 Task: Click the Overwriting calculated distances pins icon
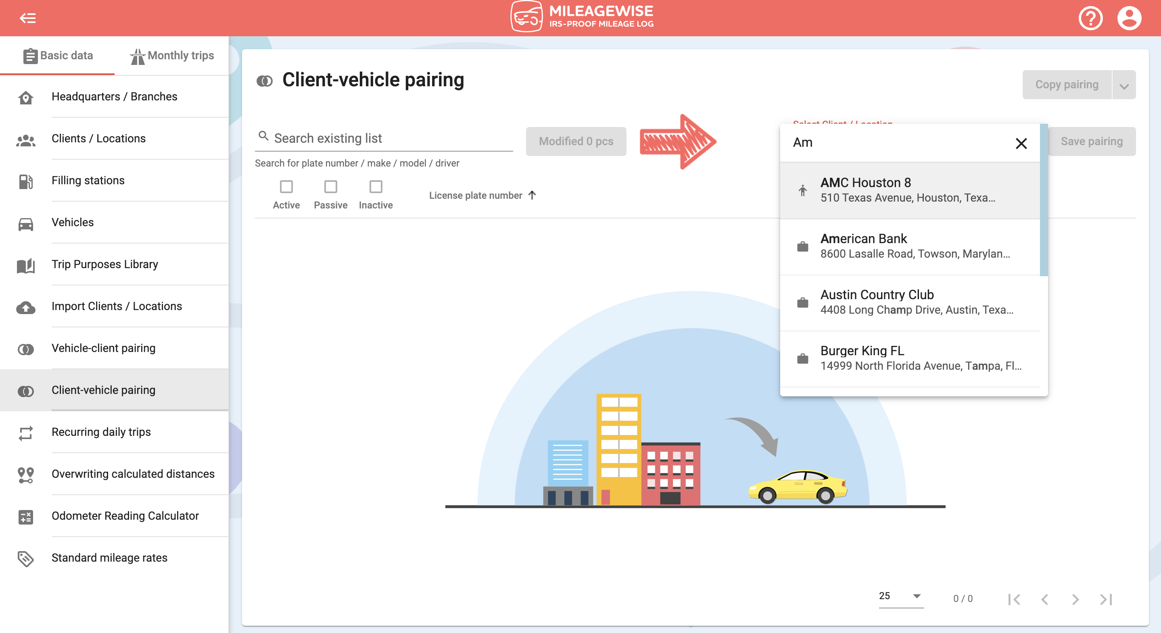(26, 475)
